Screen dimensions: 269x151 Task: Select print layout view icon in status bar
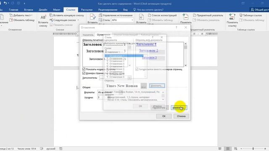[x=228, y=148]
